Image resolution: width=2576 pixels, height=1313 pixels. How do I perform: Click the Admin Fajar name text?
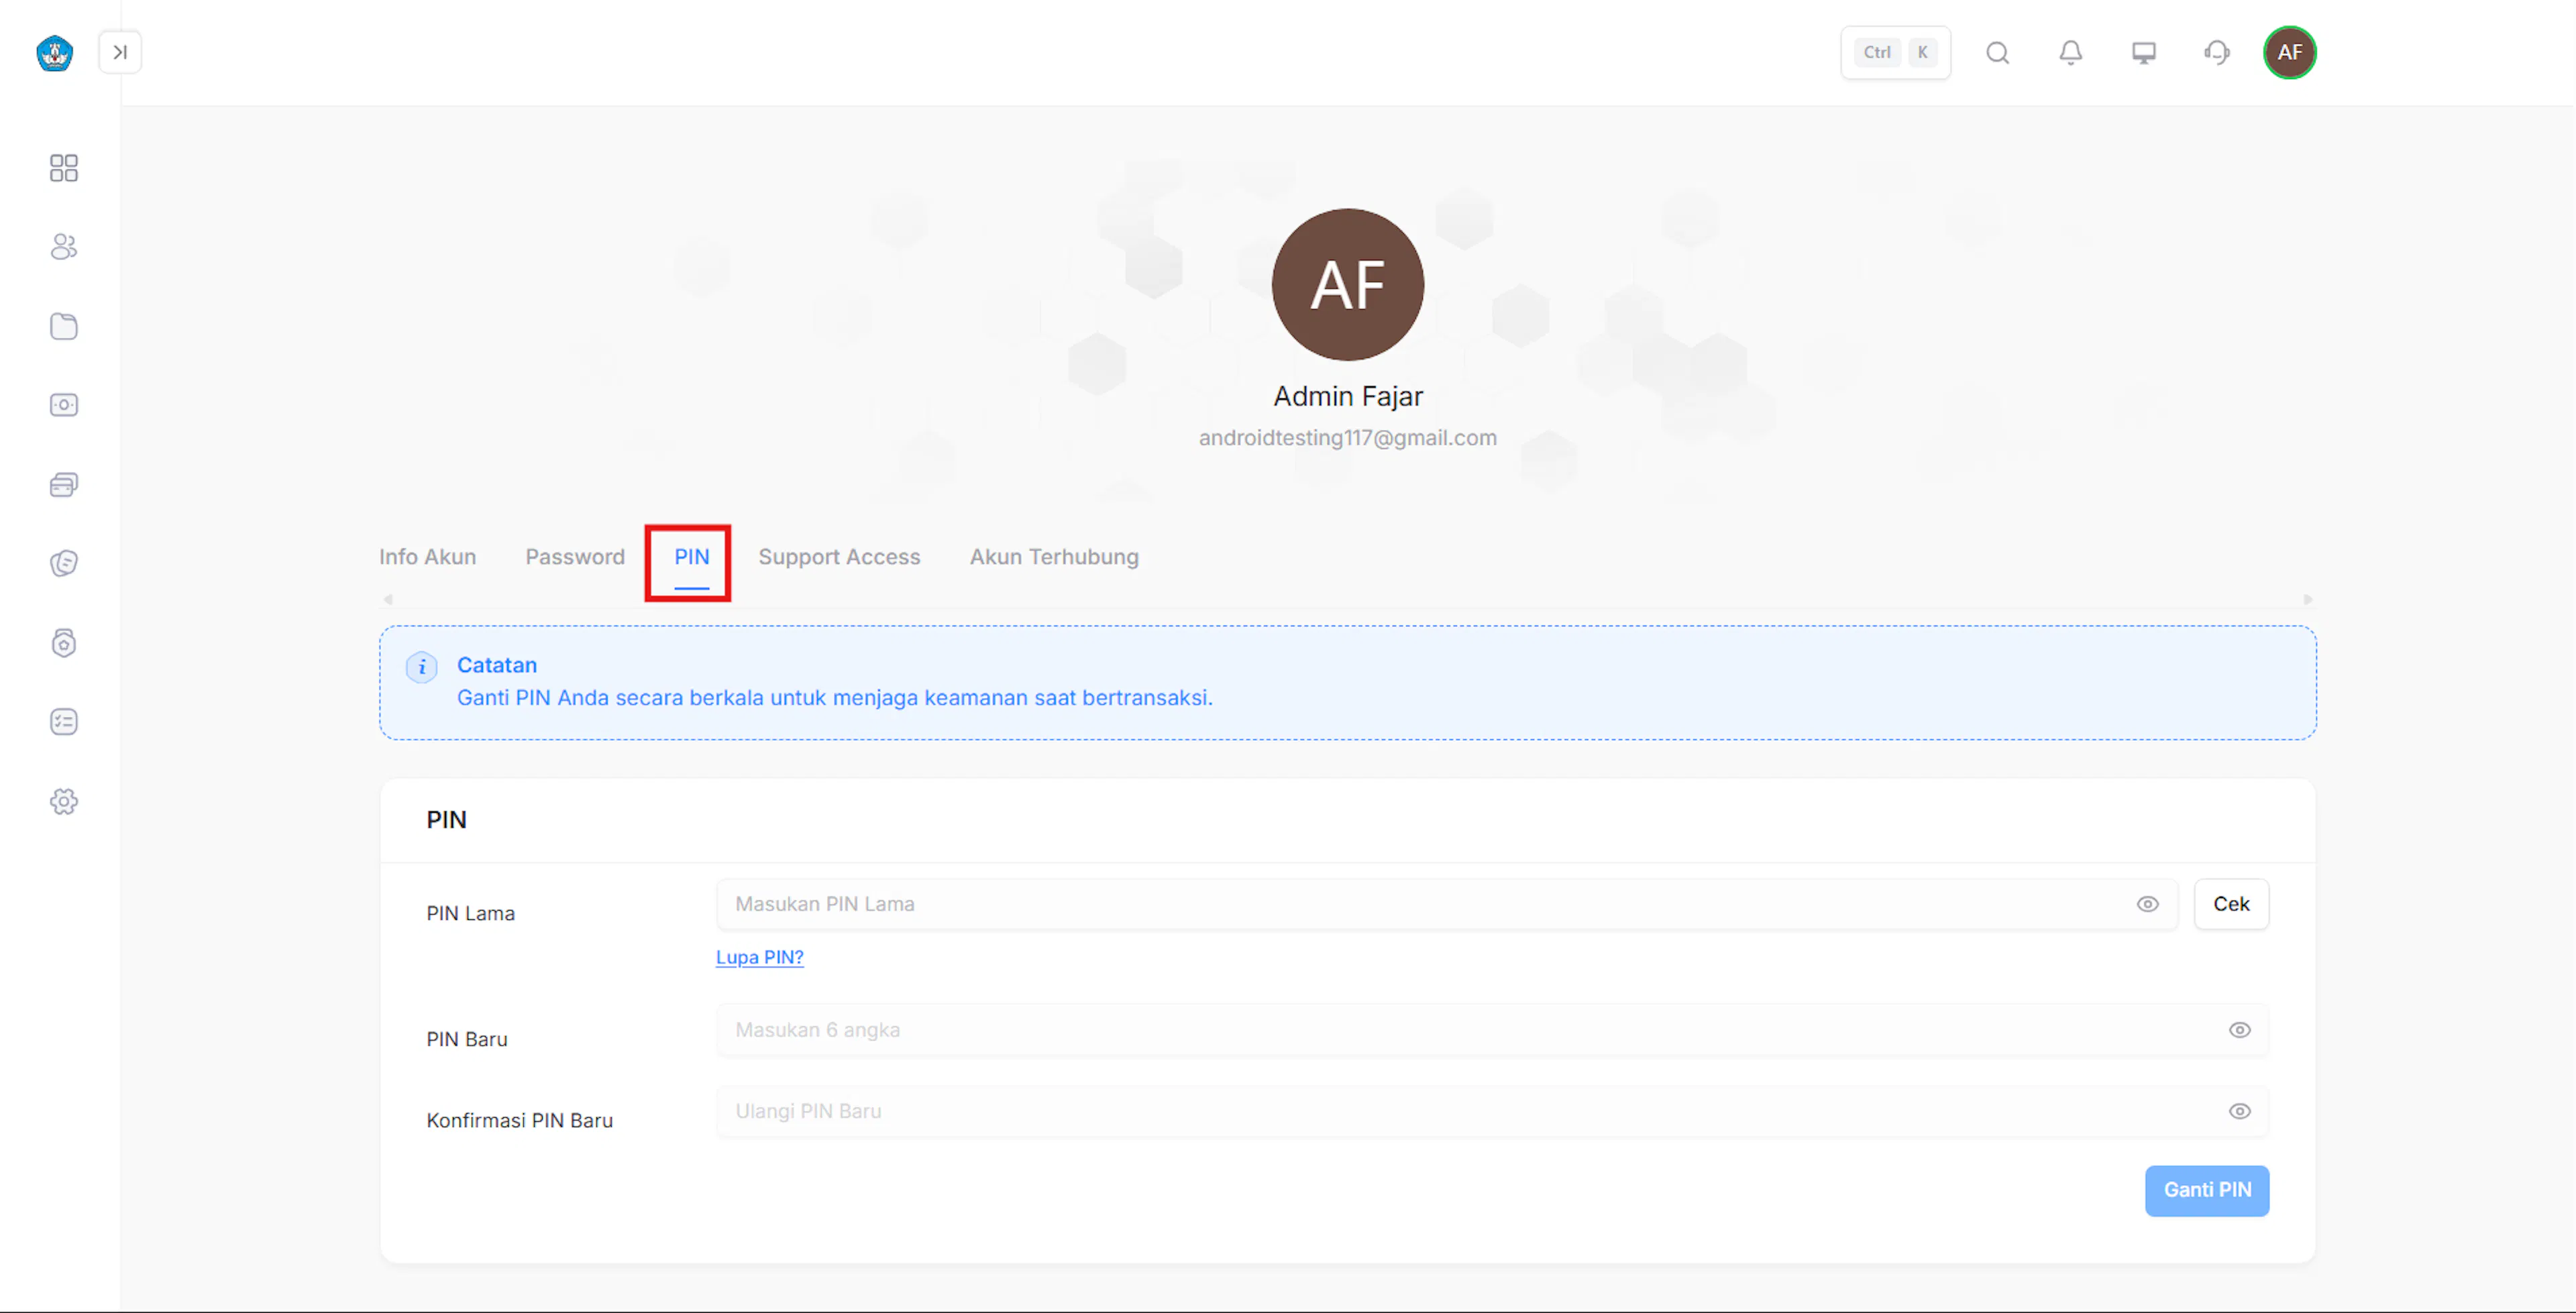pos(1348,396)
